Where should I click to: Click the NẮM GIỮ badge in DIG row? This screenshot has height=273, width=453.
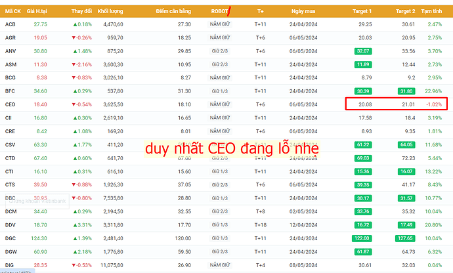pyautogui.click(x=220, y=264)
